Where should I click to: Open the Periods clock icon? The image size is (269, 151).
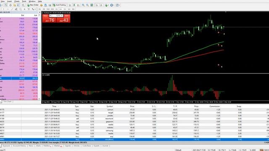[x=111, y=5]
